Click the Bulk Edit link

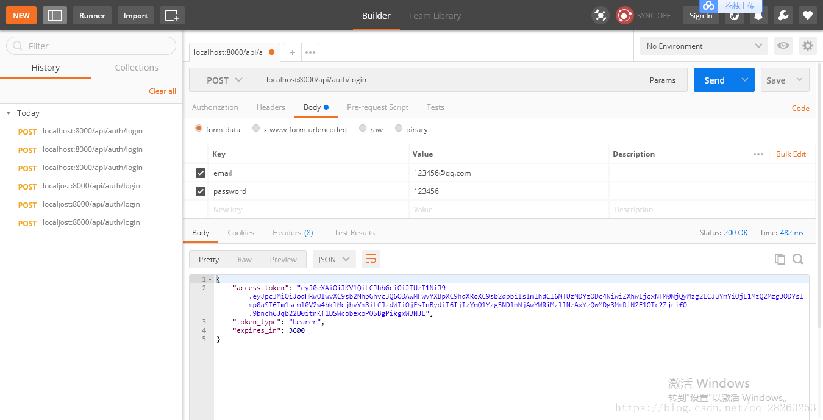(791, 154)
